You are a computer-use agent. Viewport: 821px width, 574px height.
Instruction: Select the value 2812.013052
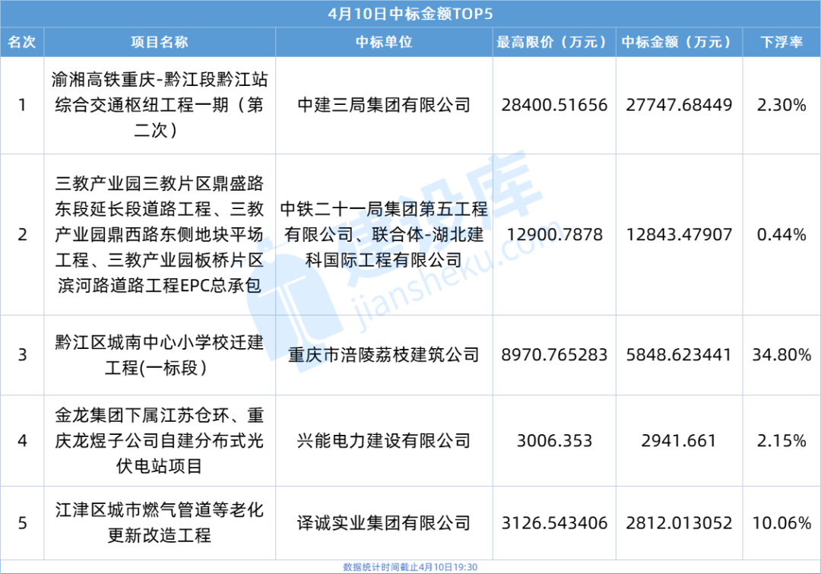679,522
